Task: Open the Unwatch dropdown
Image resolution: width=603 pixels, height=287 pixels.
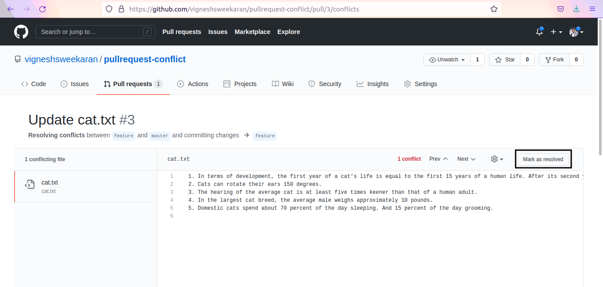Action: (447, 59)
